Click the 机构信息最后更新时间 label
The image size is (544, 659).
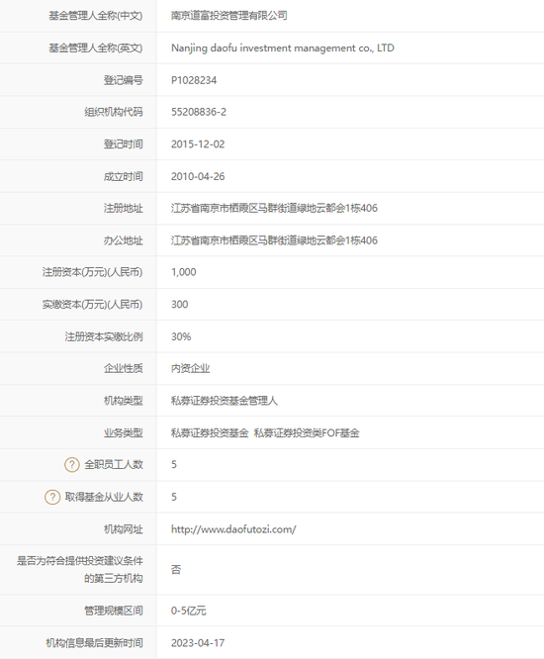coord(94,643)
